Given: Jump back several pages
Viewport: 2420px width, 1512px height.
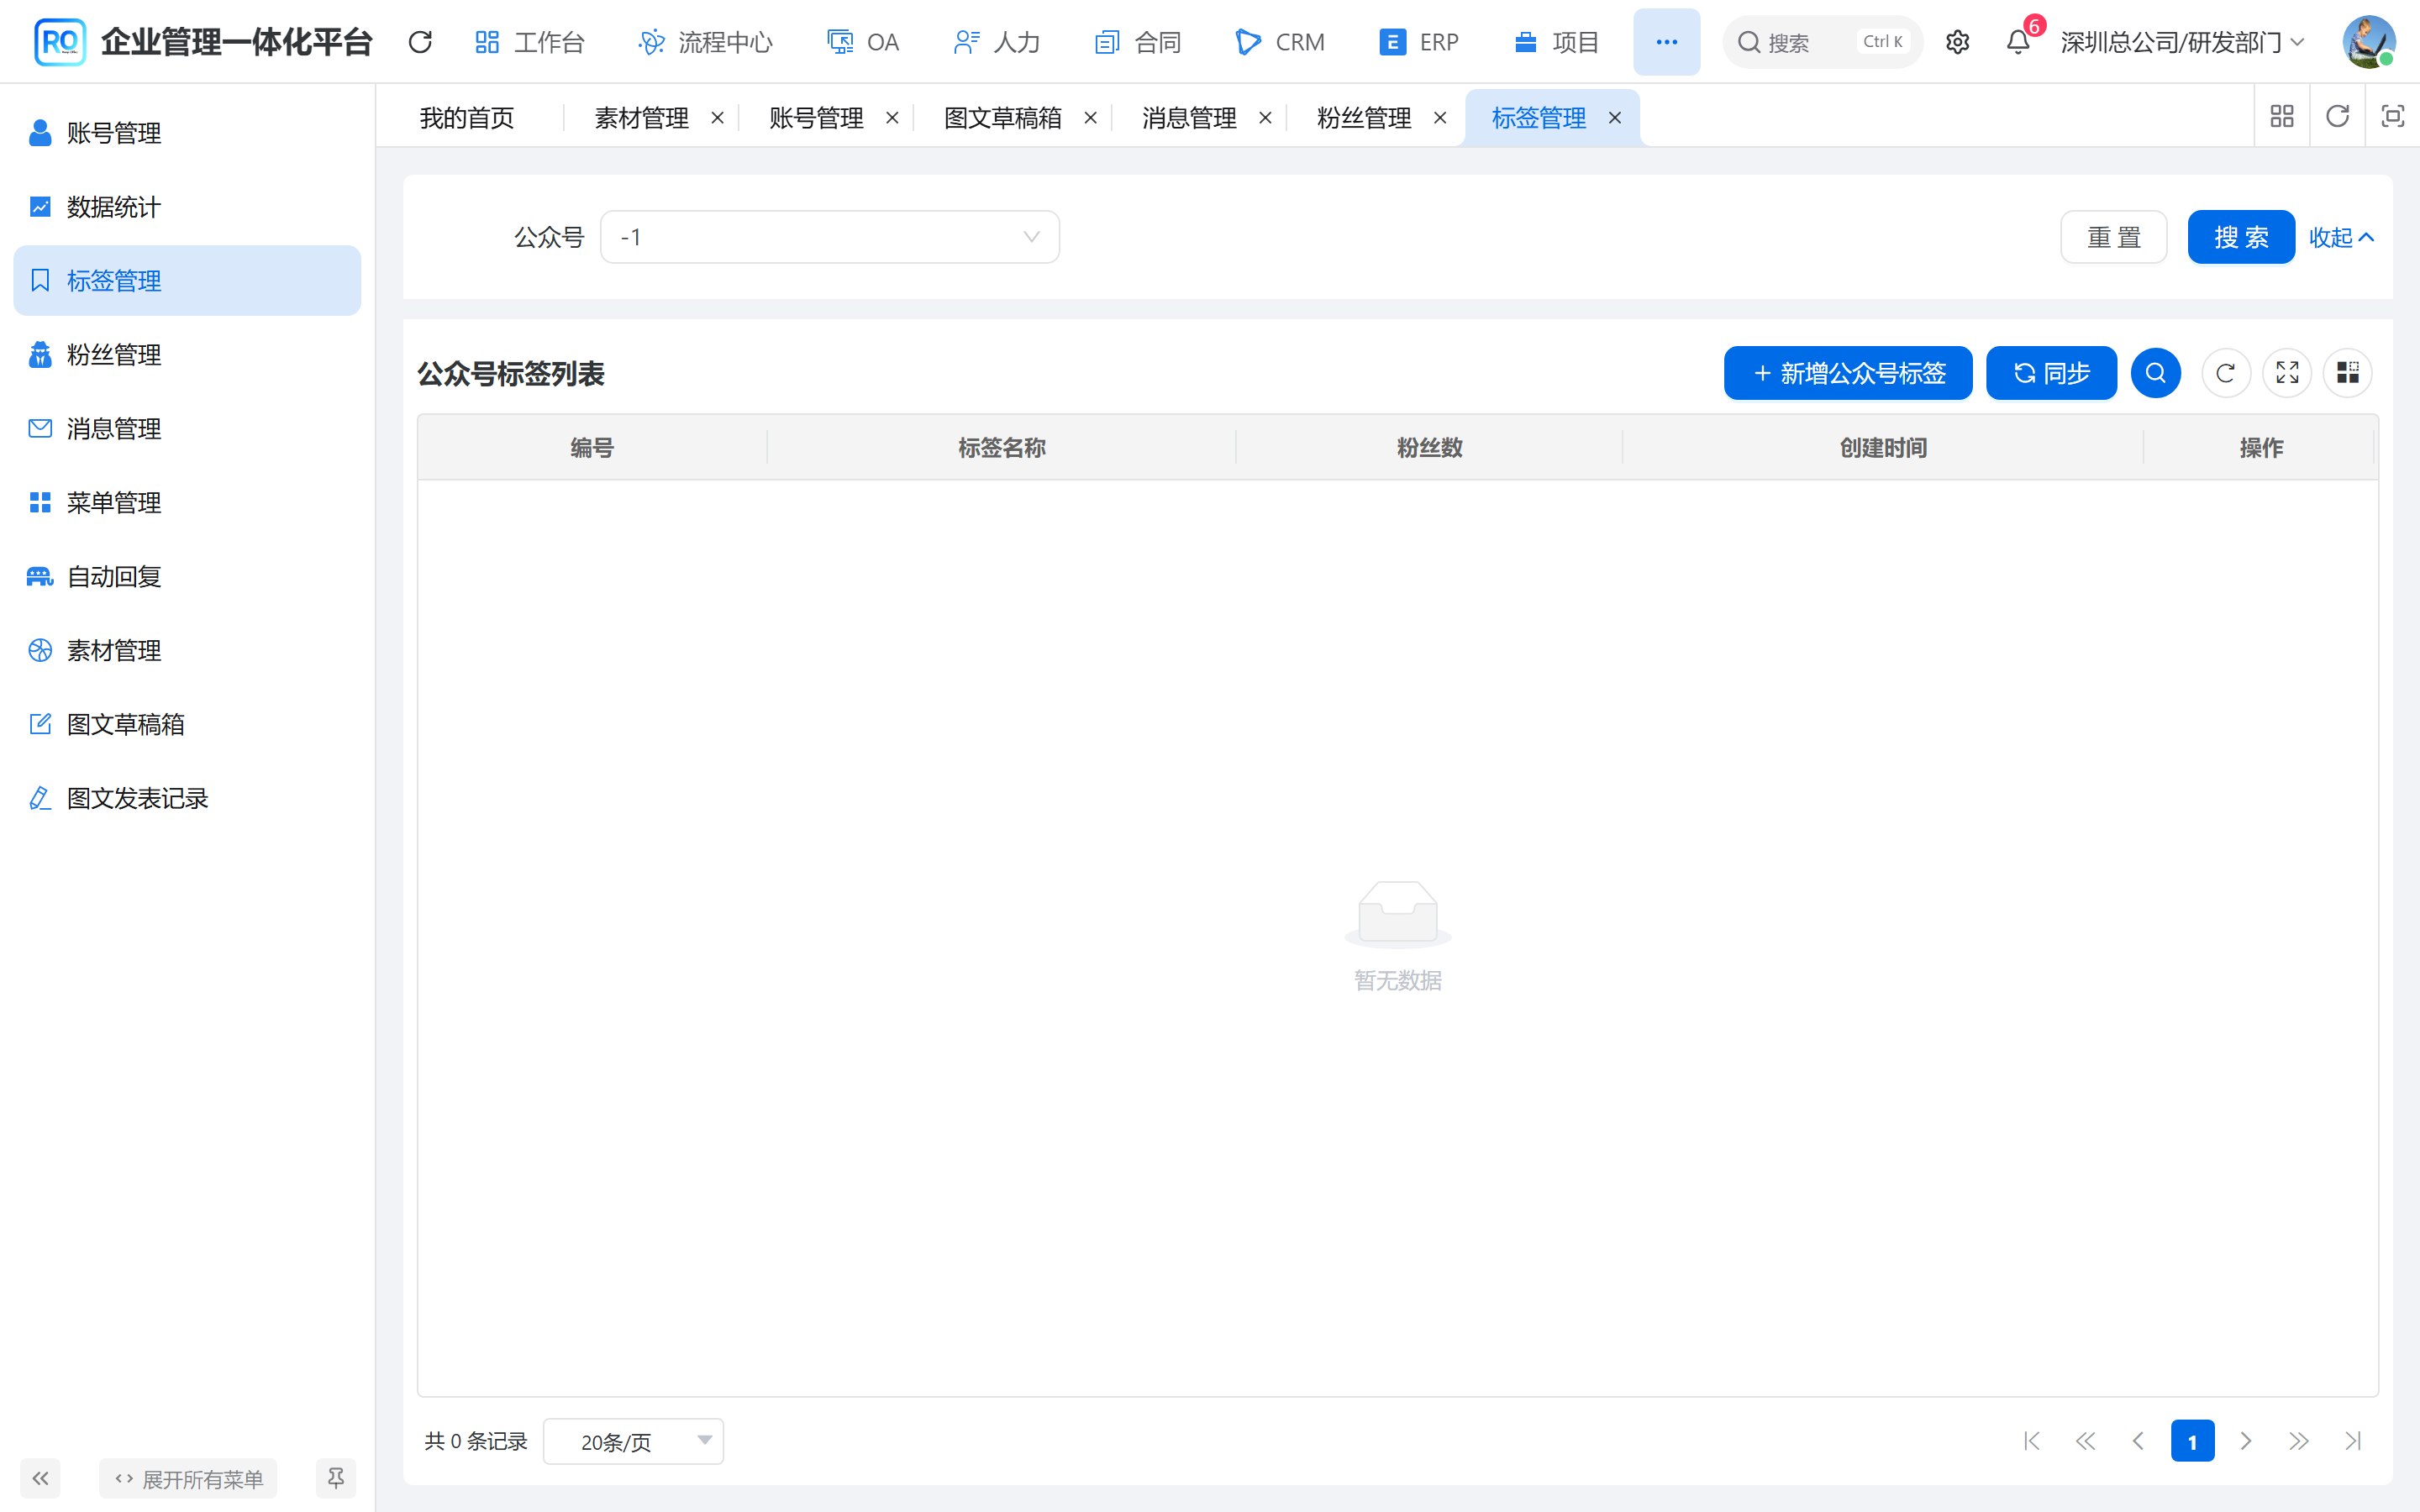Looking at the screenshot, I should tap(2085, 1441).
